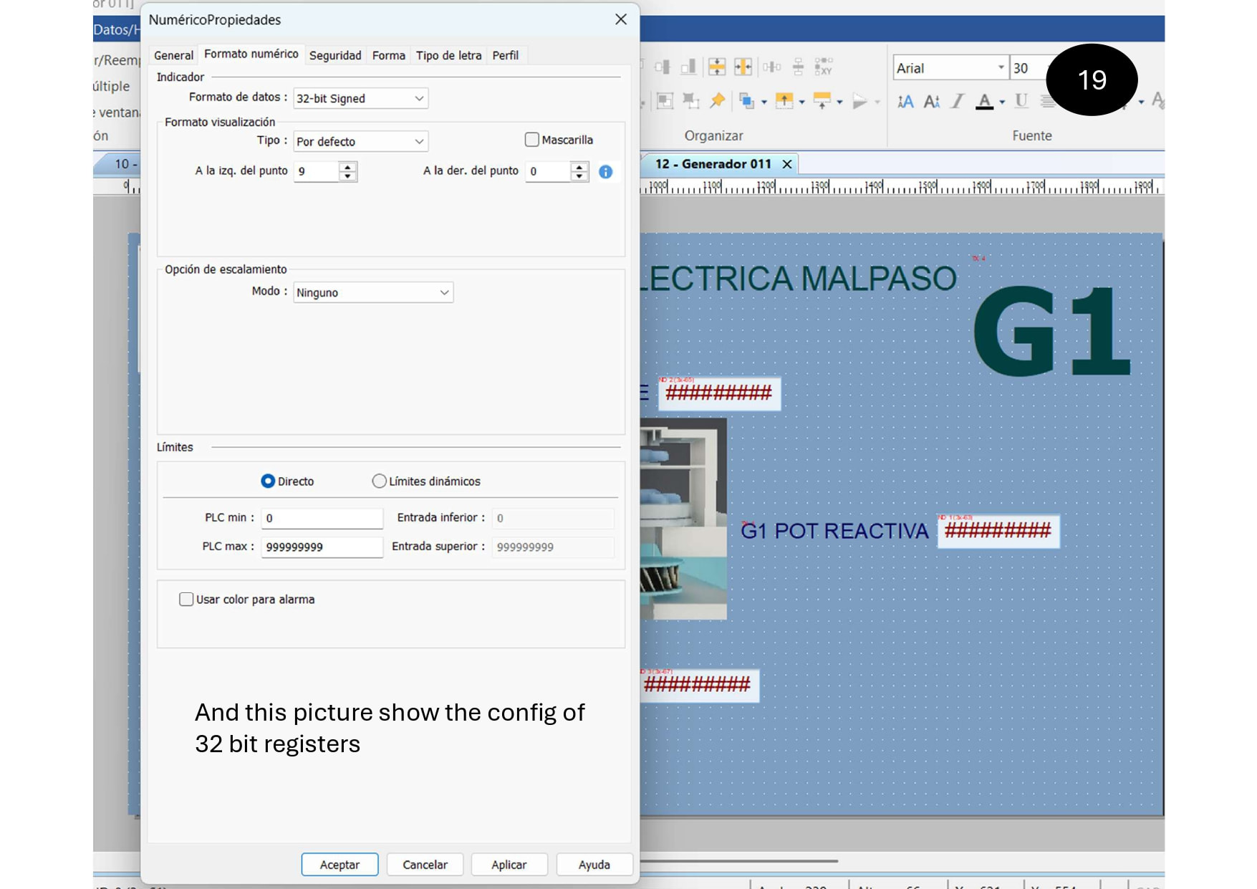This screenshot has height=889, width=1257.
Task: Click the decrease font size icon
Action: tap(931, 102)
